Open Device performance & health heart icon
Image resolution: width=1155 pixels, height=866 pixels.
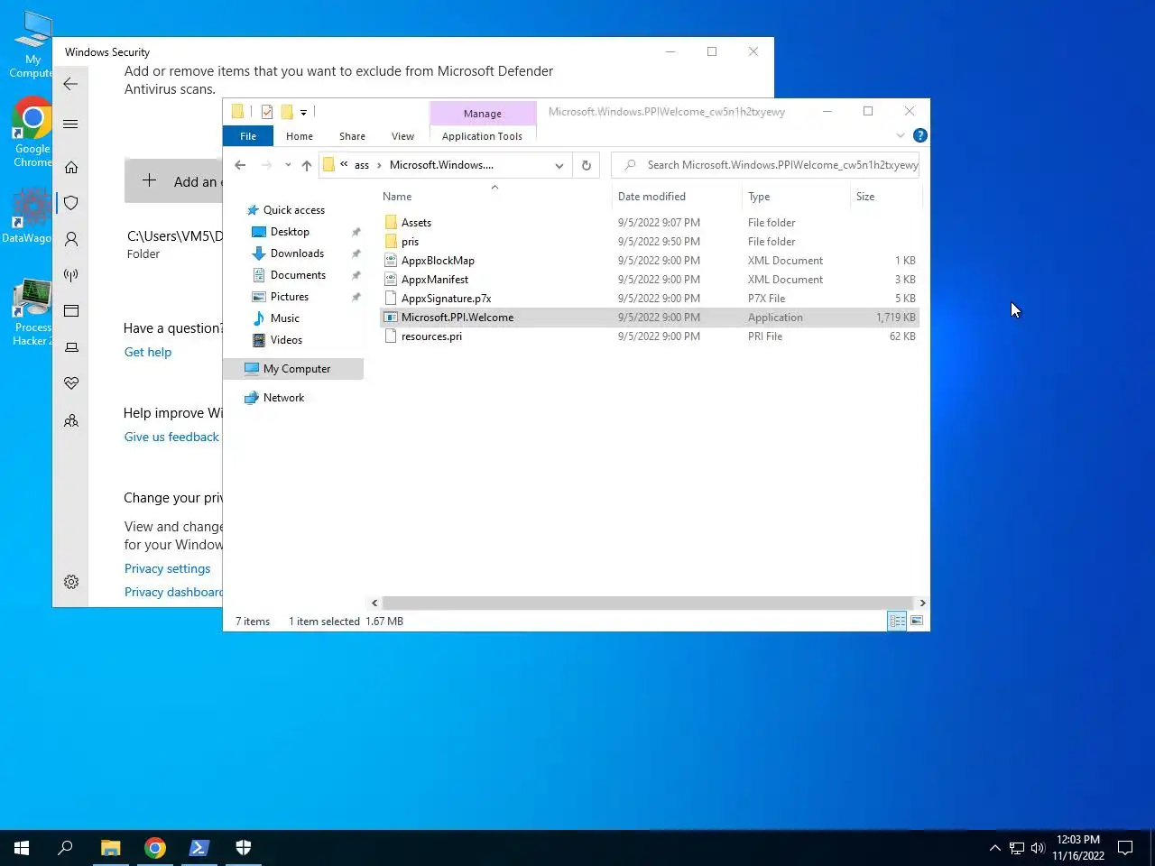(x=70, y=383)
